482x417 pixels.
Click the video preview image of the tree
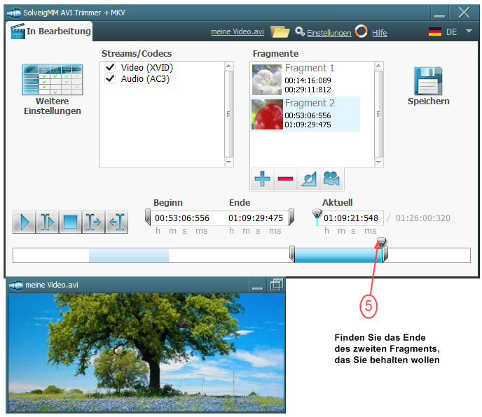tap(146, 352)
